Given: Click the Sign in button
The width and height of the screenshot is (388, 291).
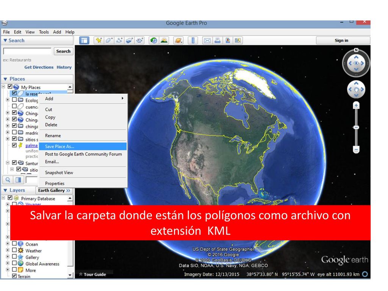Looking at the screenshot, I should [343, 40].
